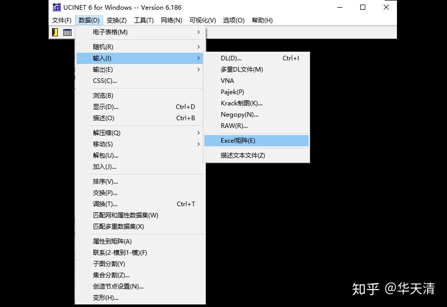The height and width of the screenshot is (307, 447).
Task: Expand the 随机(R) submenu
Action: 199,46
